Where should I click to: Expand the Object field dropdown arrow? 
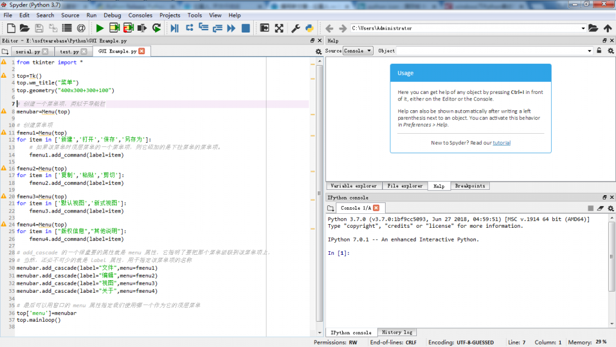(590, 51)
